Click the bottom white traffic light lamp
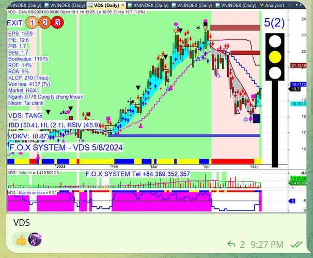This screenshot has height=258, width=313. pos(275,73)
